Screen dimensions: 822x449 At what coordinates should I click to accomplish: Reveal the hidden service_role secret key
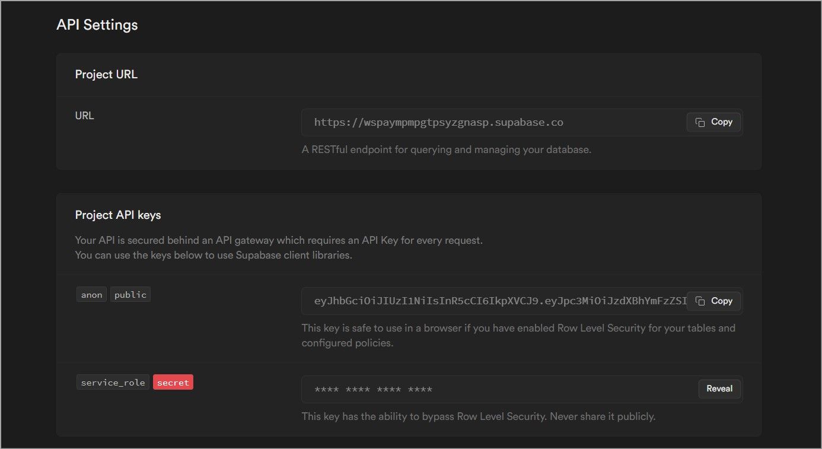(x=719, y=389)
